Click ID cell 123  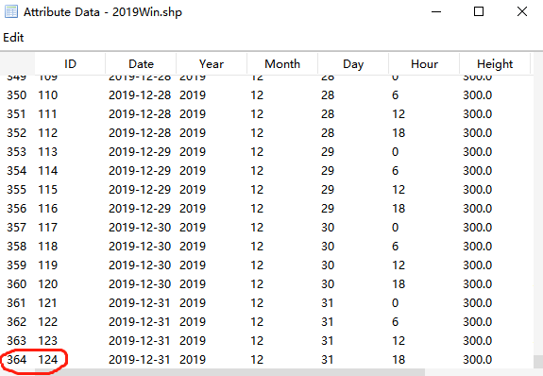click(48, 341)
